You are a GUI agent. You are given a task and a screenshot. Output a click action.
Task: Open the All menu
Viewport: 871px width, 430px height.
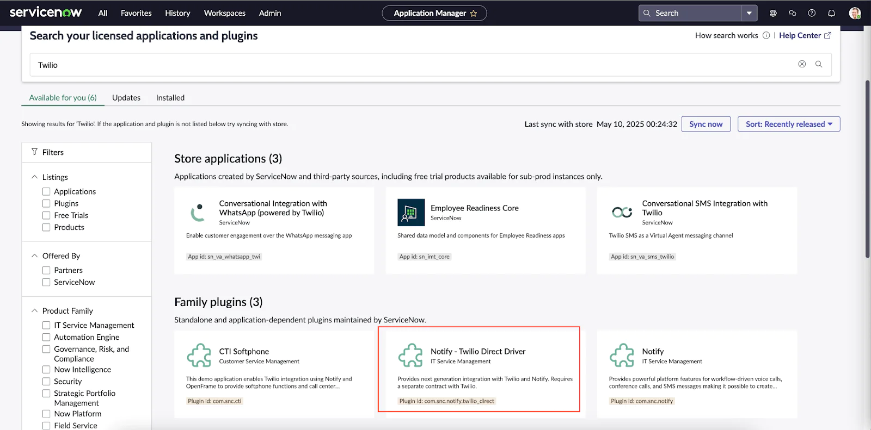coord(102,13)
